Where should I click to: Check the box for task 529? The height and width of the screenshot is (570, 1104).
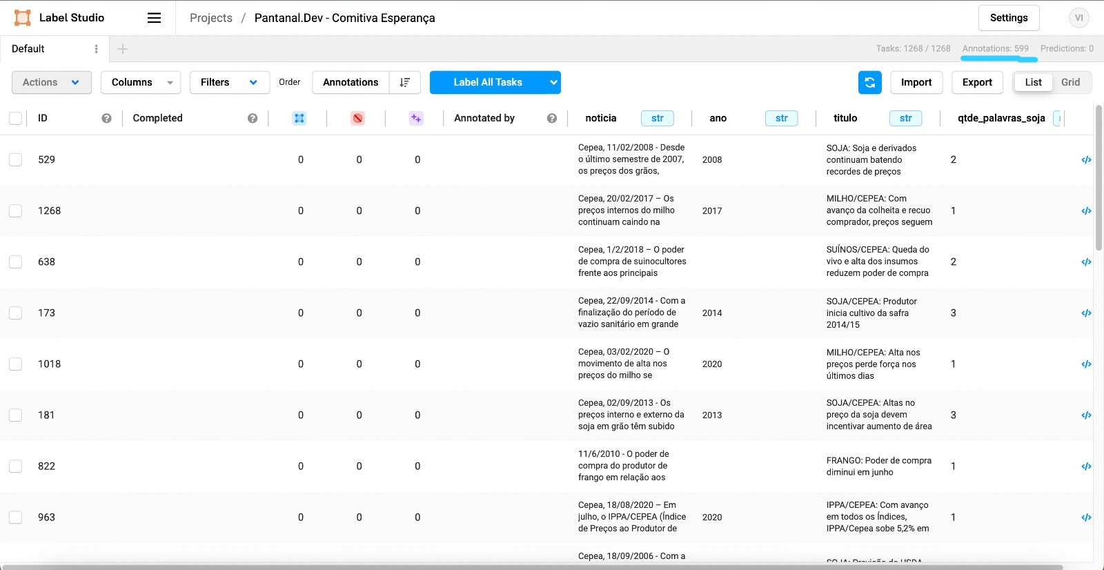(15, 159)
